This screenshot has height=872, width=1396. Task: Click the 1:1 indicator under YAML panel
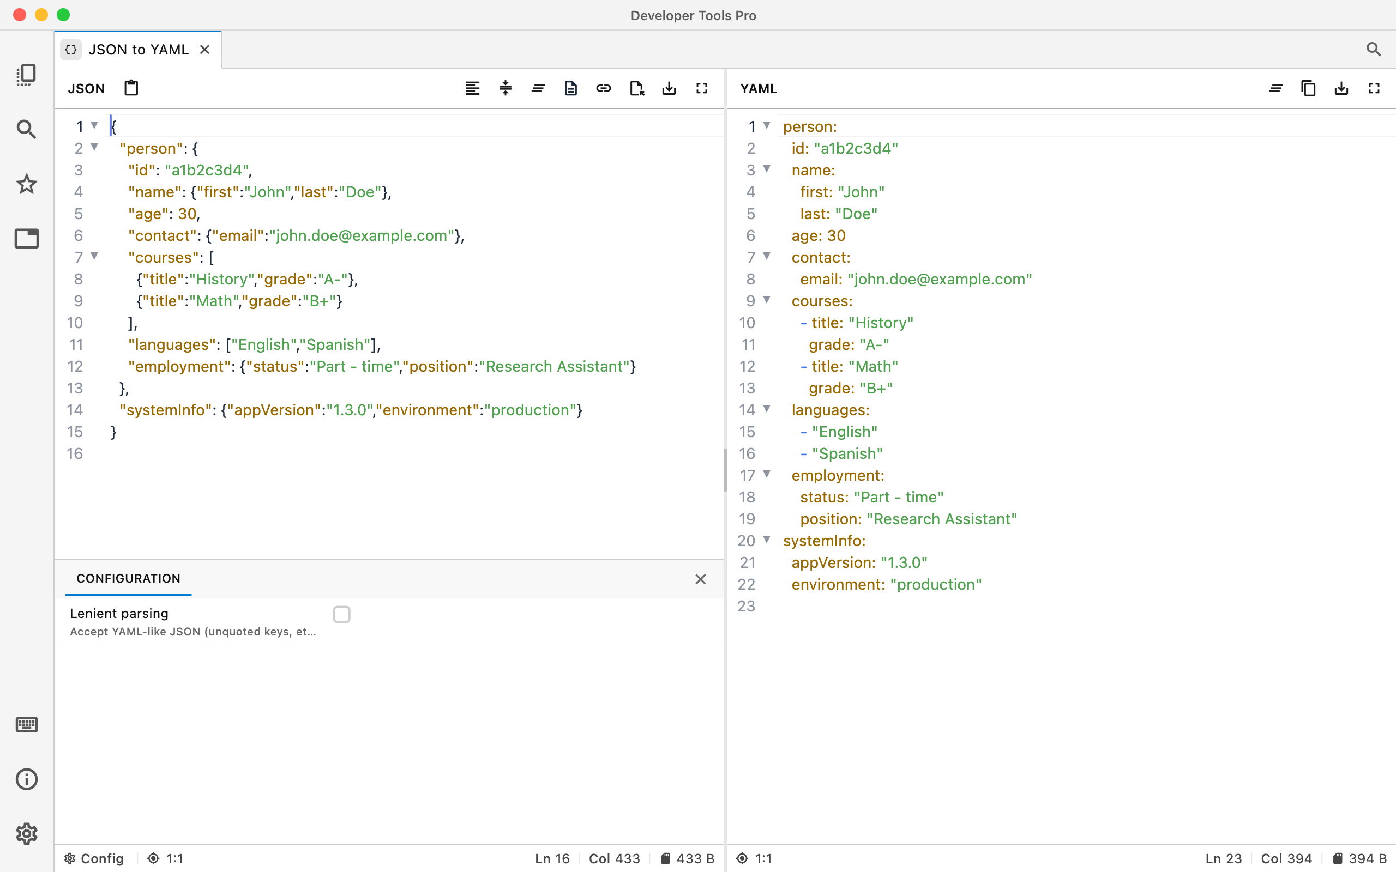[x=754, y=858]
